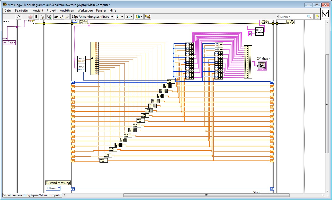Open the Ausführen menu
The height and width of the screenshot is (200, 332).
click(x=67, y=11)
